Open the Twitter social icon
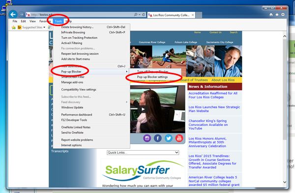Screen dimensions: 295x193 168,138
